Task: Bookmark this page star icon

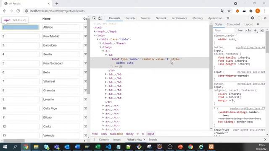Action: click(229, 11)
